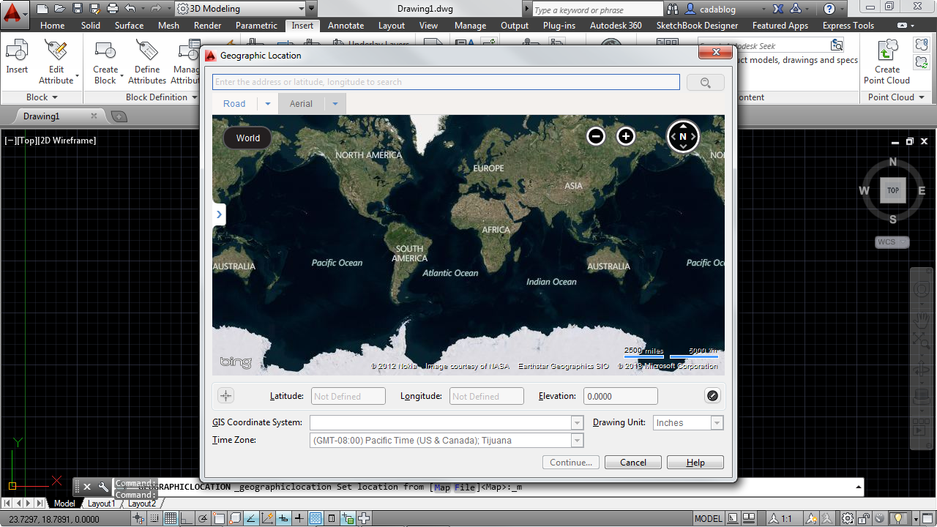Click the Open file icon in quick access
Image resolution: width=937 pixels, height=527 pixels.
60,9
